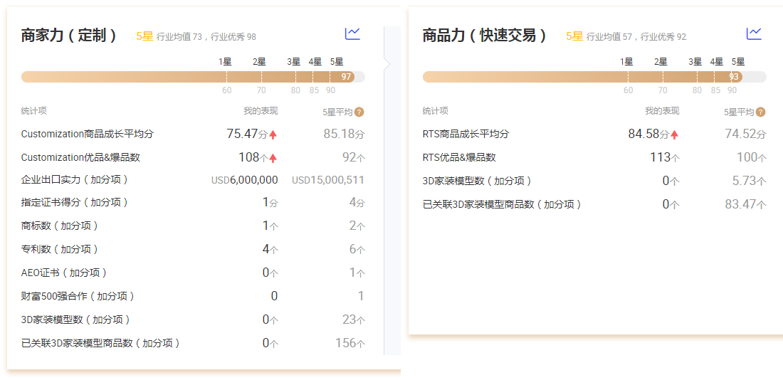
Task: Open trend chart for 商家力（定制）
Action: (x=352, y=33)
